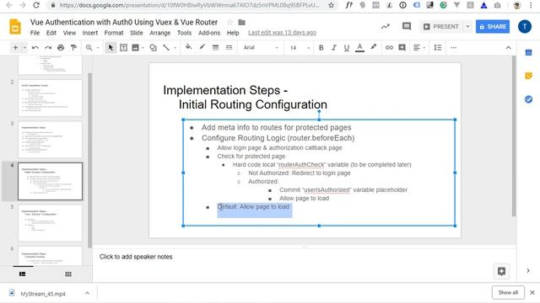Click the Highlight color marker icon
Image resolution: width=540 pixels, height=303 pixels.
tap(373, 47)
